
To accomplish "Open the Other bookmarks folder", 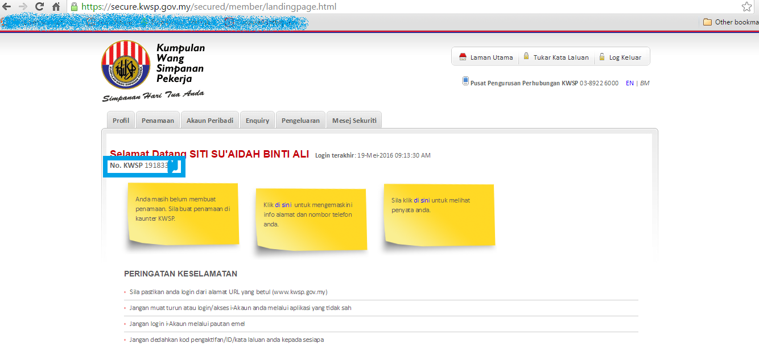I will [x=731, y=22].
